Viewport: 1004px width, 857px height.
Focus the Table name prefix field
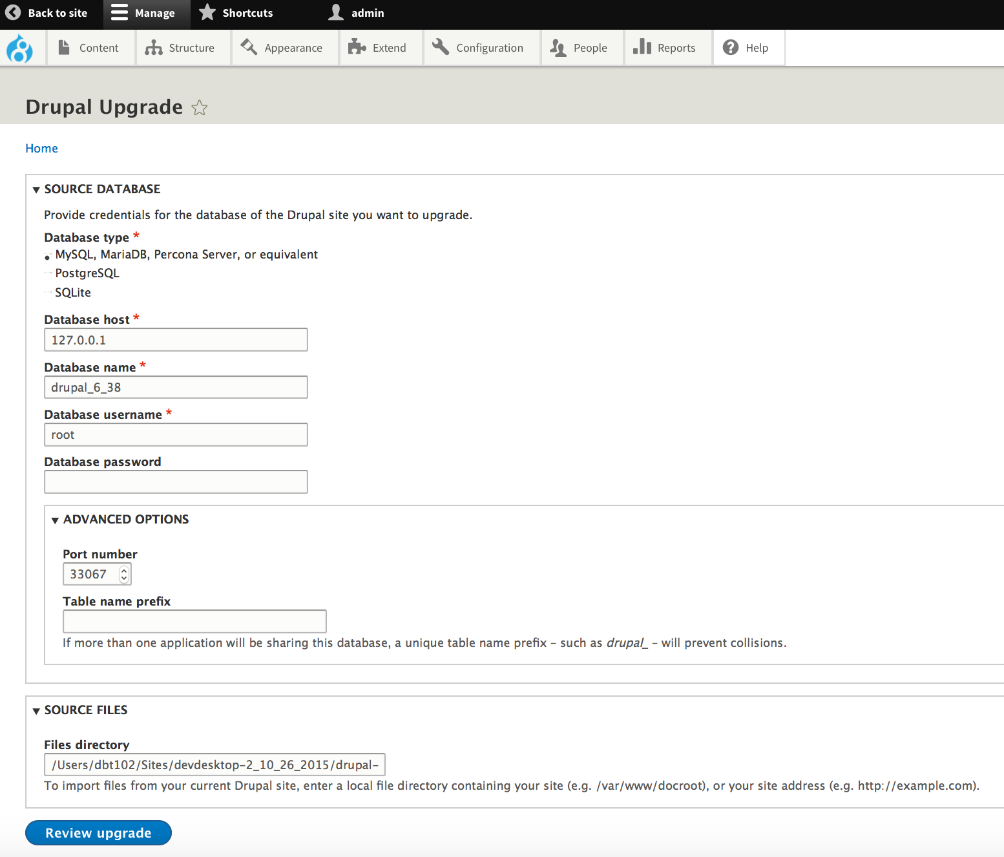coord(194,621)
